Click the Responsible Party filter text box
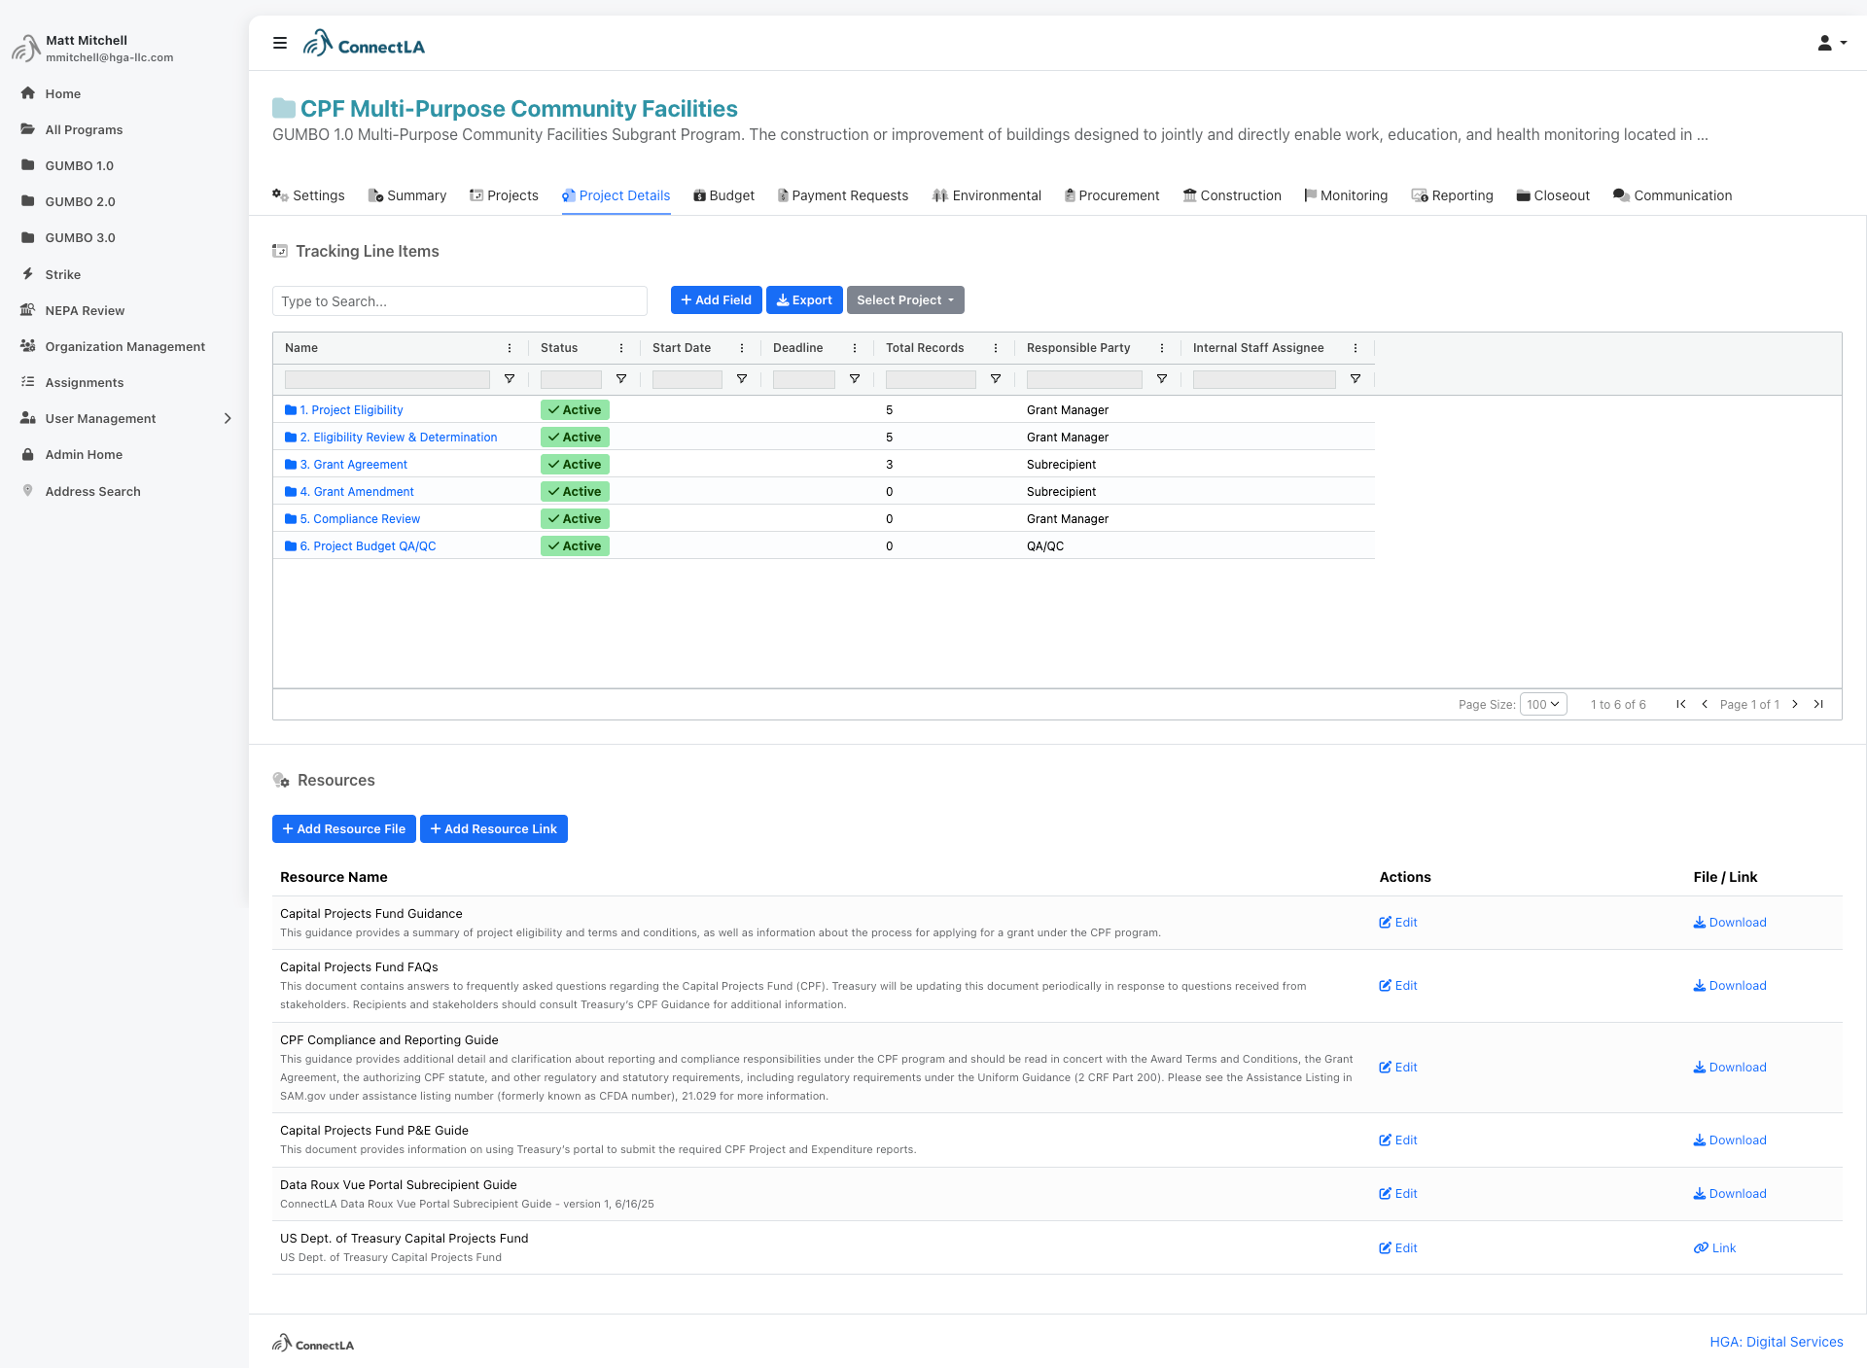The height and width of the screenshot is (1368, 1867). coord(1084,379)
